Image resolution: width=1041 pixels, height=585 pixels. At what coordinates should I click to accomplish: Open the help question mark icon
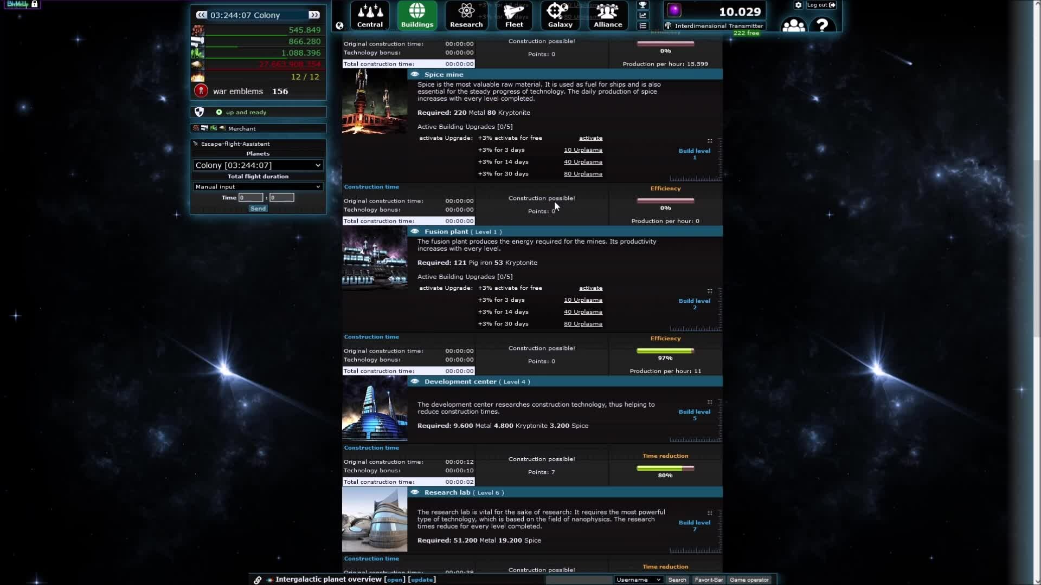[x=822, y=25]
